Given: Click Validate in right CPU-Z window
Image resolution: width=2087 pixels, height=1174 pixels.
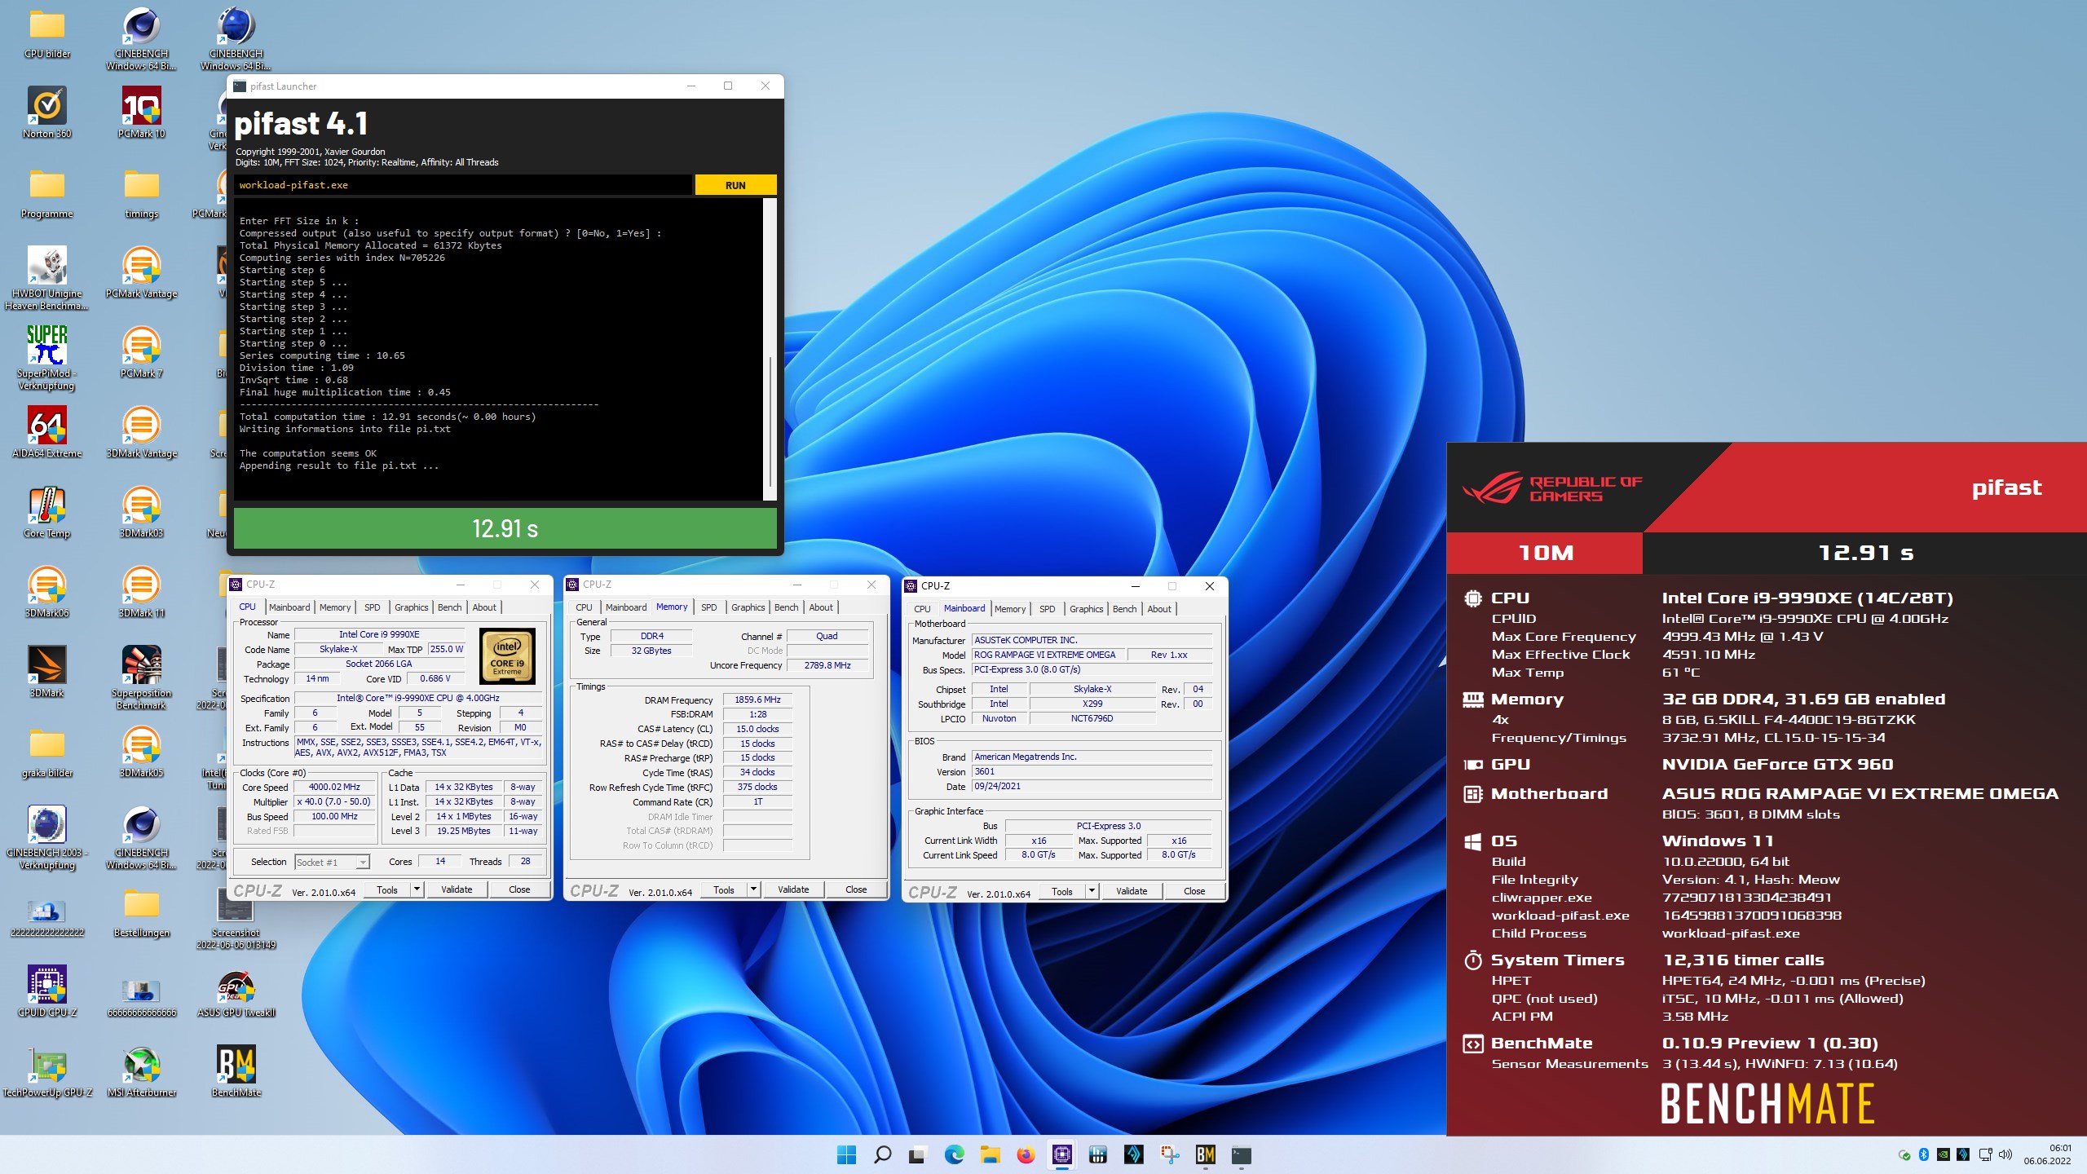Looking at the screenshot, I should 1132,891.
